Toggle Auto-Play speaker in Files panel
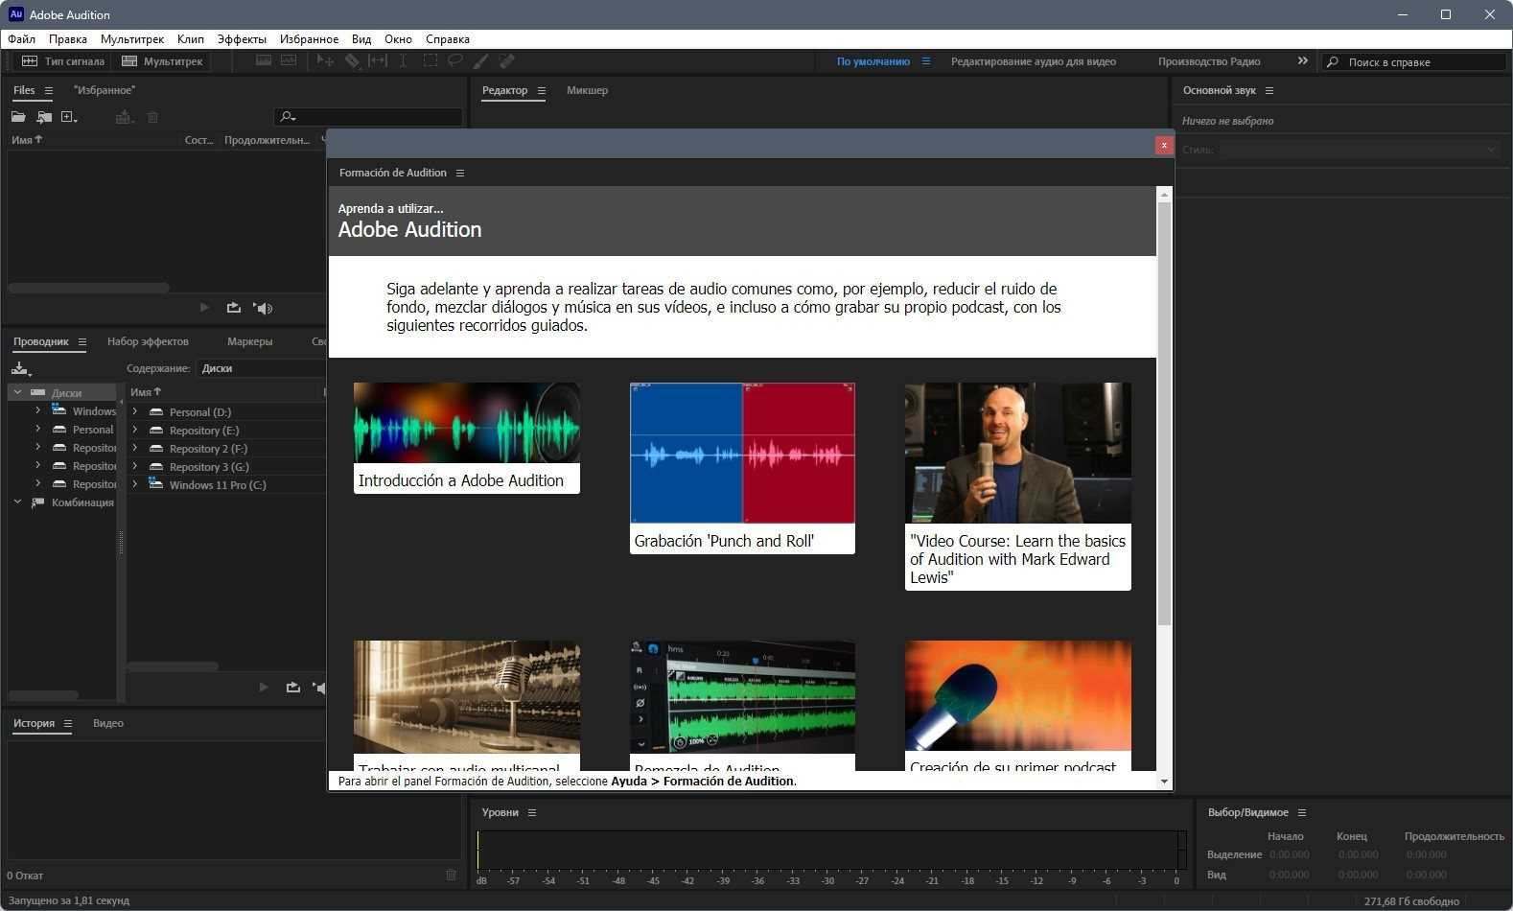This screenshot has height=911, width=1513. tap(263, 308)
